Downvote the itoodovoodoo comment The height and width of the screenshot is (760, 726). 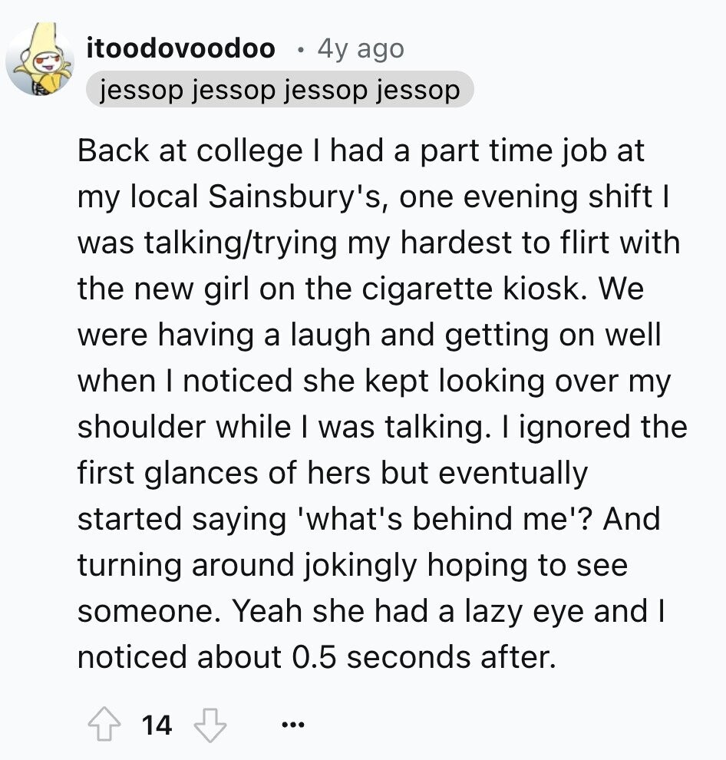click(210, 724)
